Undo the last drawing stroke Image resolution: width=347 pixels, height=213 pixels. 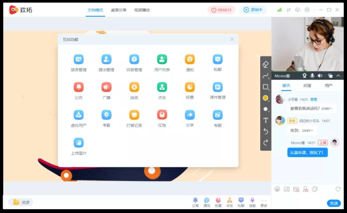tap(266, 131)
